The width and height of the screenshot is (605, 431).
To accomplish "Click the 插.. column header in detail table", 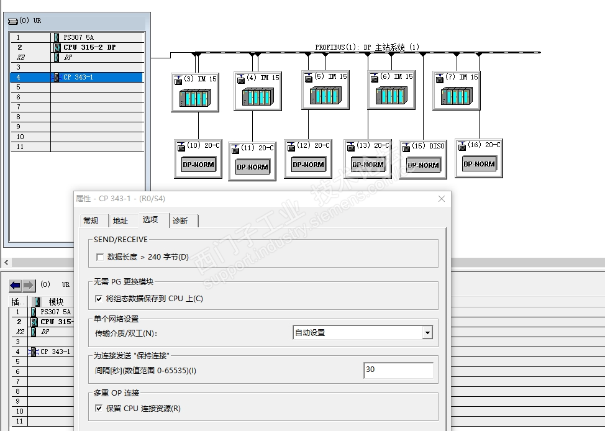I will [18, 302].
